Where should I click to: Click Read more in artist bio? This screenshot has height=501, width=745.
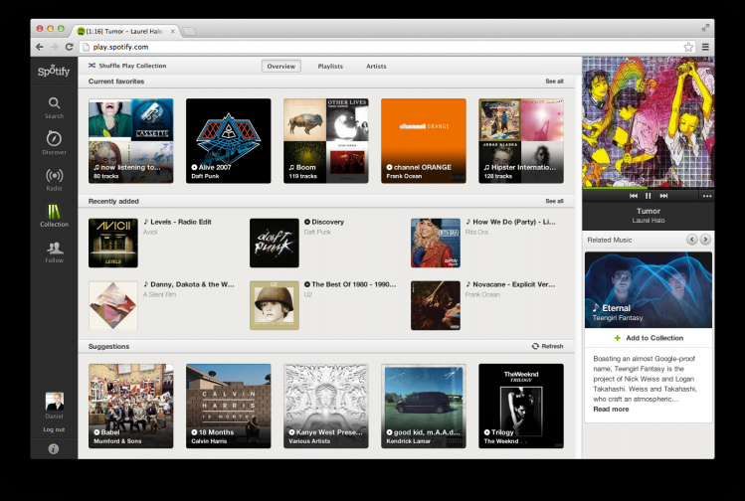(x=611, y=409)
